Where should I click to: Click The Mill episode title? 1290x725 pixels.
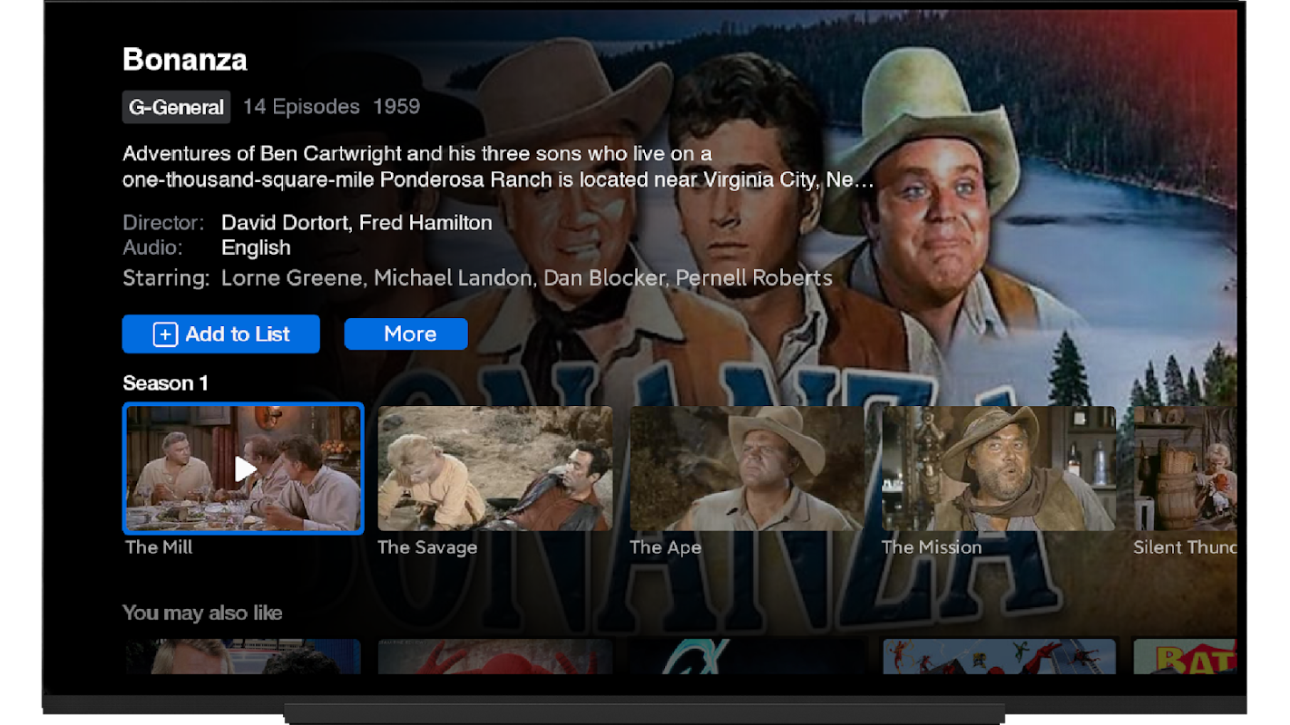click(x=159, y=547)
